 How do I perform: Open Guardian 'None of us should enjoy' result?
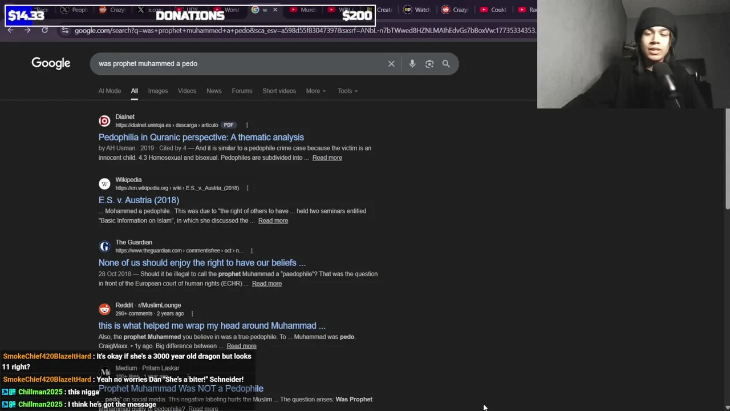coord(202,263)
